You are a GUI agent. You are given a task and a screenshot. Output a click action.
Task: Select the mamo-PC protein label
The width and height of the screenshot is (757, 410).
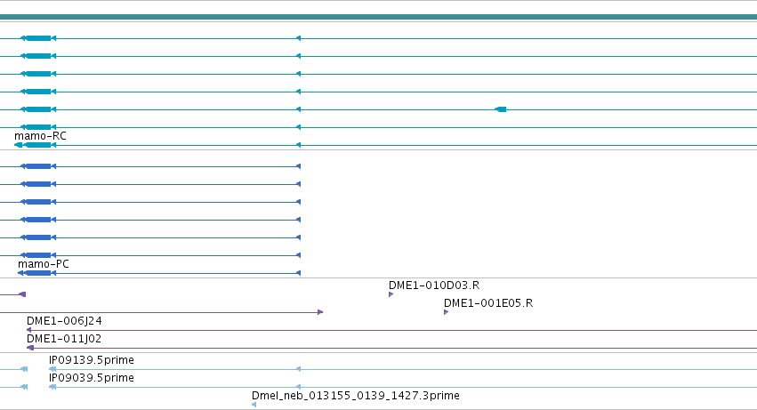44,264
